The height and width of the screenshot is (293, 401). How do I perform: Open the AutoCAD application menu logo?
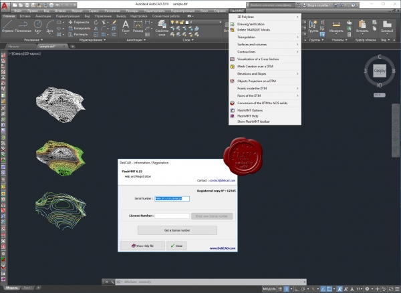(5, 5)
